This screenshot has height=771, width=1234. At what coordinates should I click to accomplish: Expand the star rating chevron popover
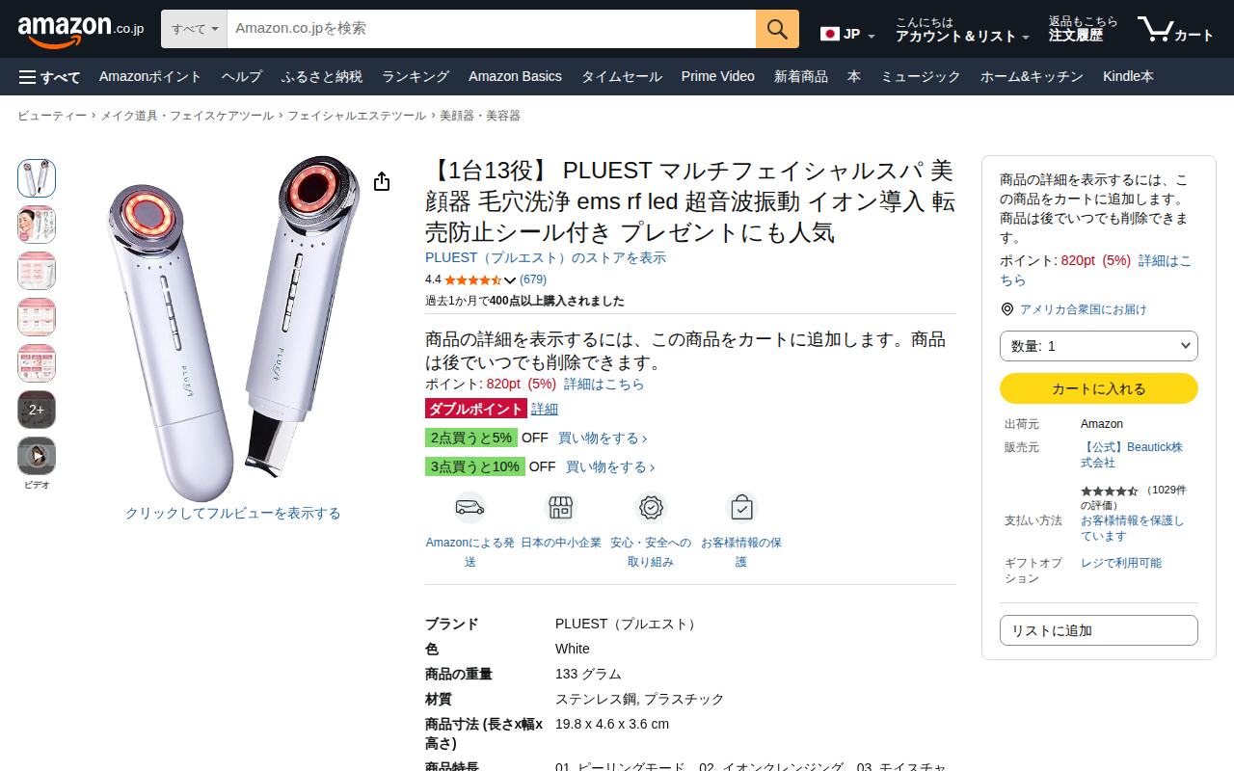pyautogui.click(x=510, y=280)
